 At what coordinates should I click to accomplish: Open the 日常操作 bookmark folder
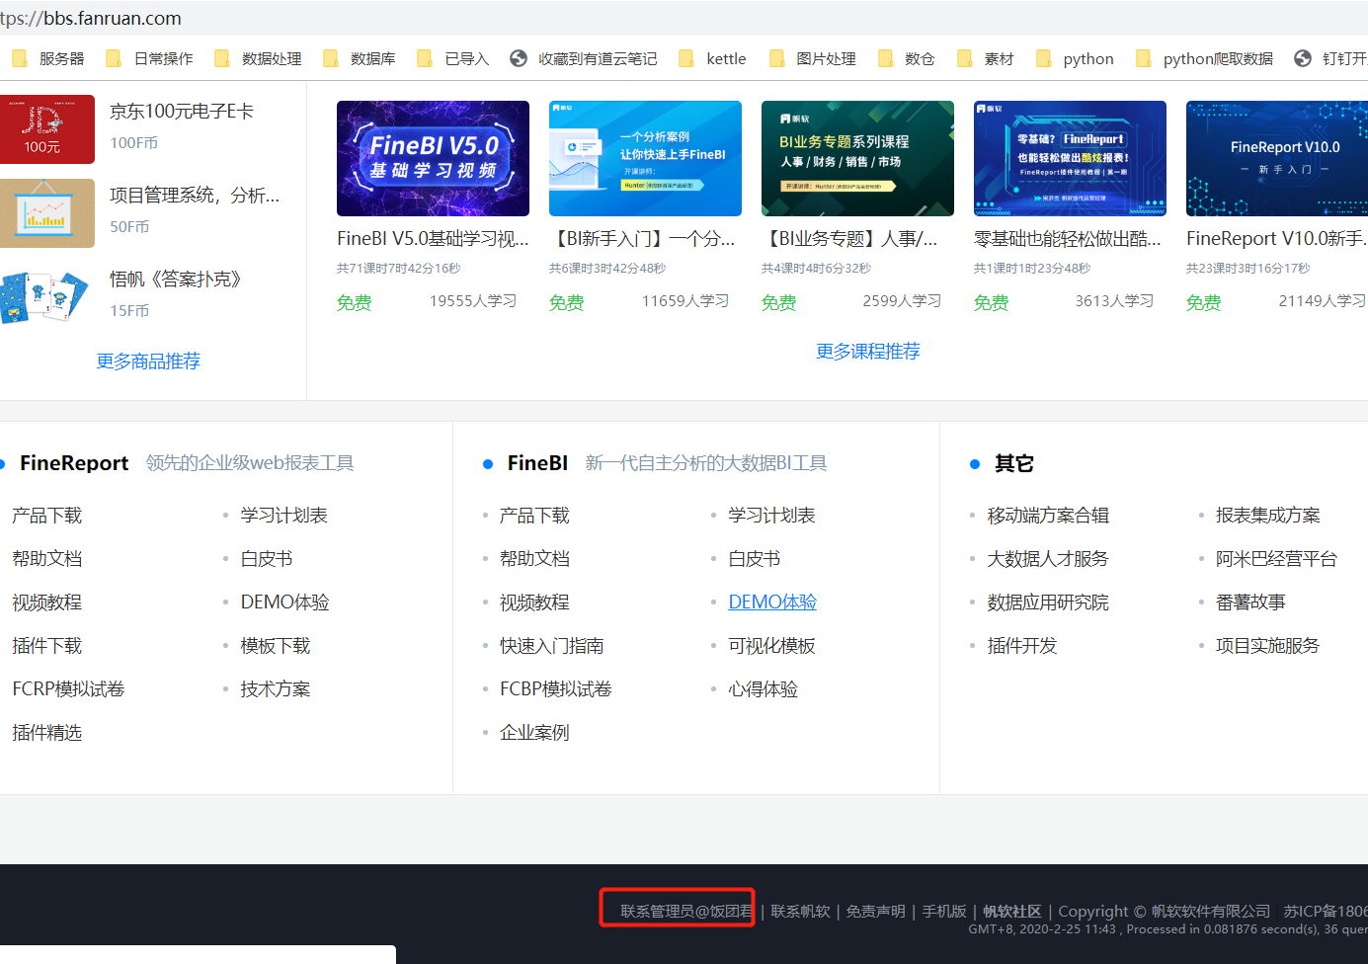pos(150,59)
